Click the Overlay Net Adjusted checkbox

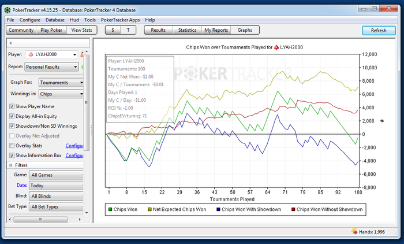coord(12,136)
